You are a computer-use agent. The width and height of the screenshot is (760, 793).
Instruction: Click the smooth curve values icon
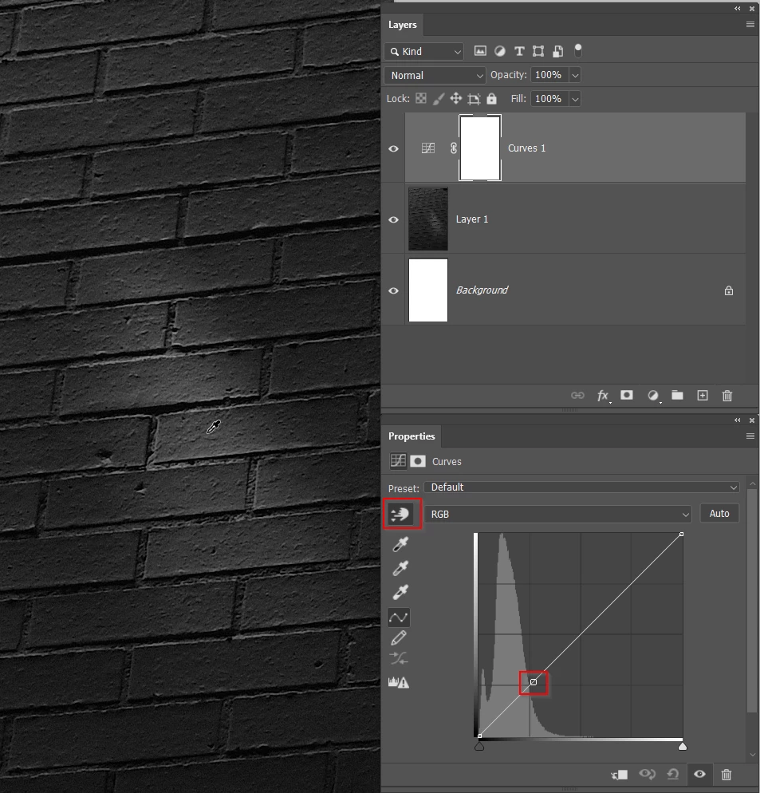[399, 658]
